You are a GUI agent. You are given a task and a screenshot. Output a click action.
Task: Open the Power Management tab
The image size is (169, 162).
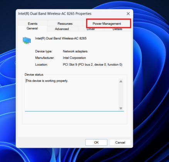click(107, 24)
